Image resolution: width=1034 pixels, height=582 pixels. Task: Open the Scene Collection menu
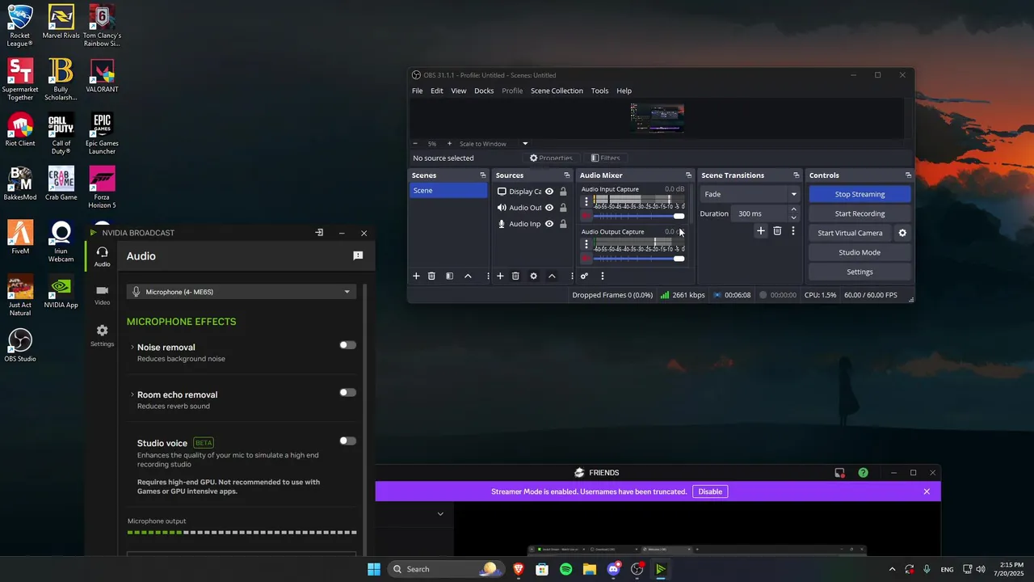point(557,91)
